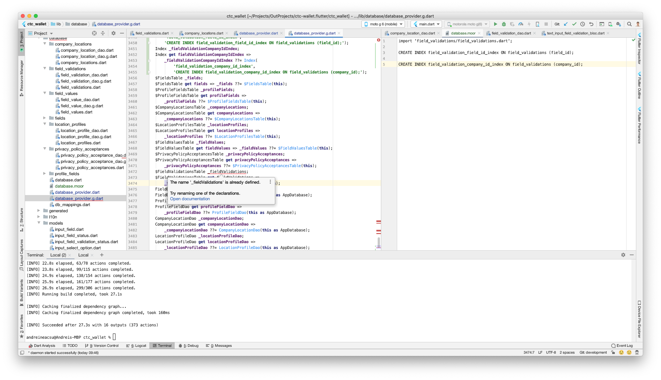The width and height of the screenshot is (661, 380).
Task: Open the moto g 6 device selector dropdown
Action: (x=384, y=24)
